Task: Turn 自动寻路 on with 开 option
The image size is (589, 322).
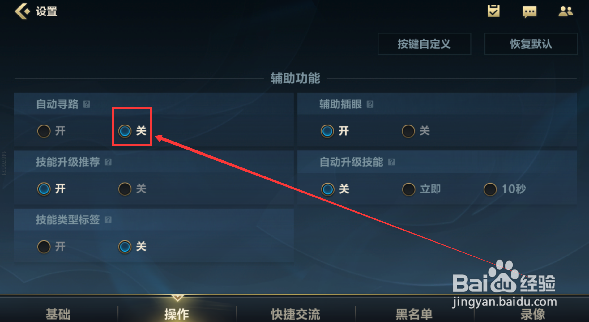Action: 51,131
